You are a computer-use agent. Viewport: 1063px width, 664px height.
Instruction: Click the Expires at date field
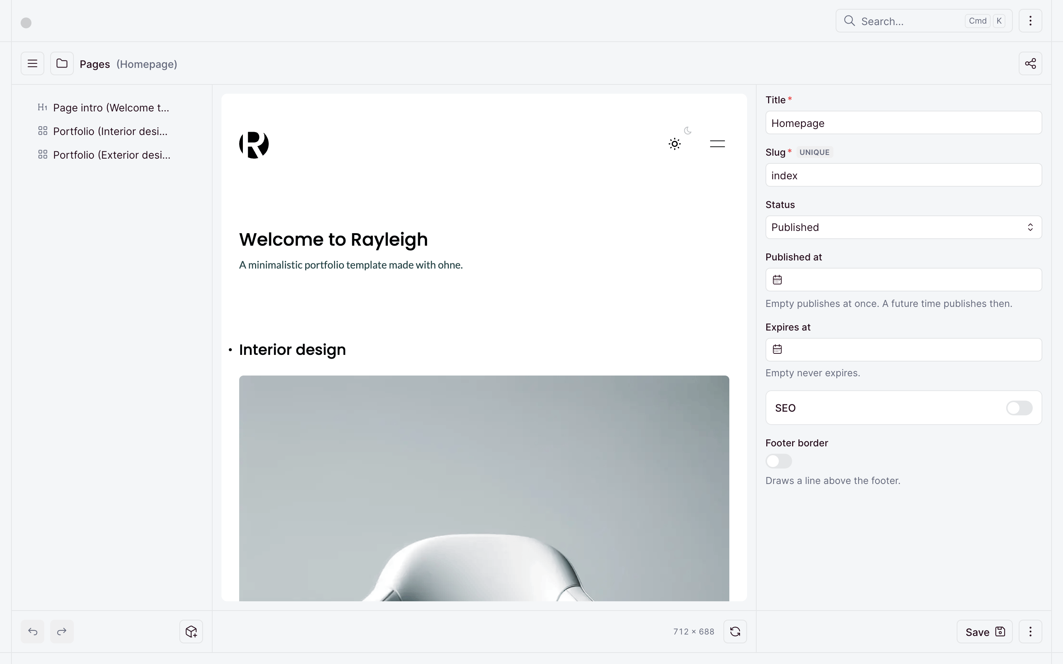tap(904, 350)
